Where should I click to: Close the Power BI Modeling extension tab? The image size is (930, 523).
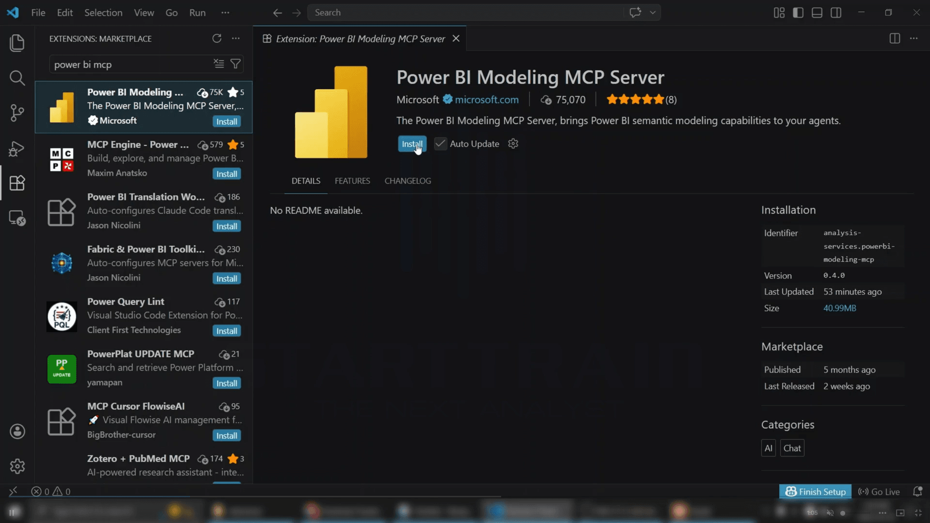(456, 38)
